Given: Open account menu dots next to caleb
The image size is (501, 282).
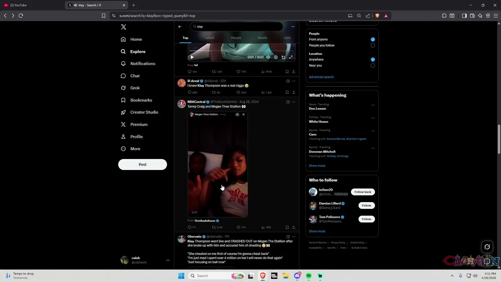Looking at the screenshot, I should coord(168,260).
